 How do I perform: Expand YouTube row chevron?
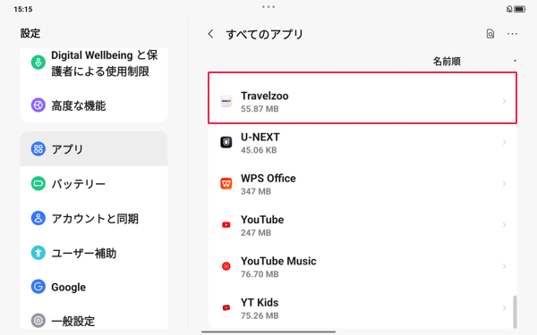click(504, 225)
